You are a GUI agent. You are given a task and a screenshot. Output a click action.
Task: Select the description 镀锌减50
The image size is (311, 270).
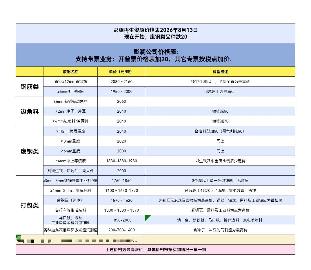point(220,111)
